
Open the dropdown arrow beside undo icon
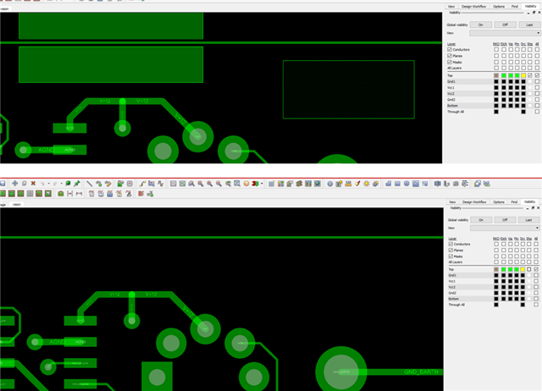[49, 184]
